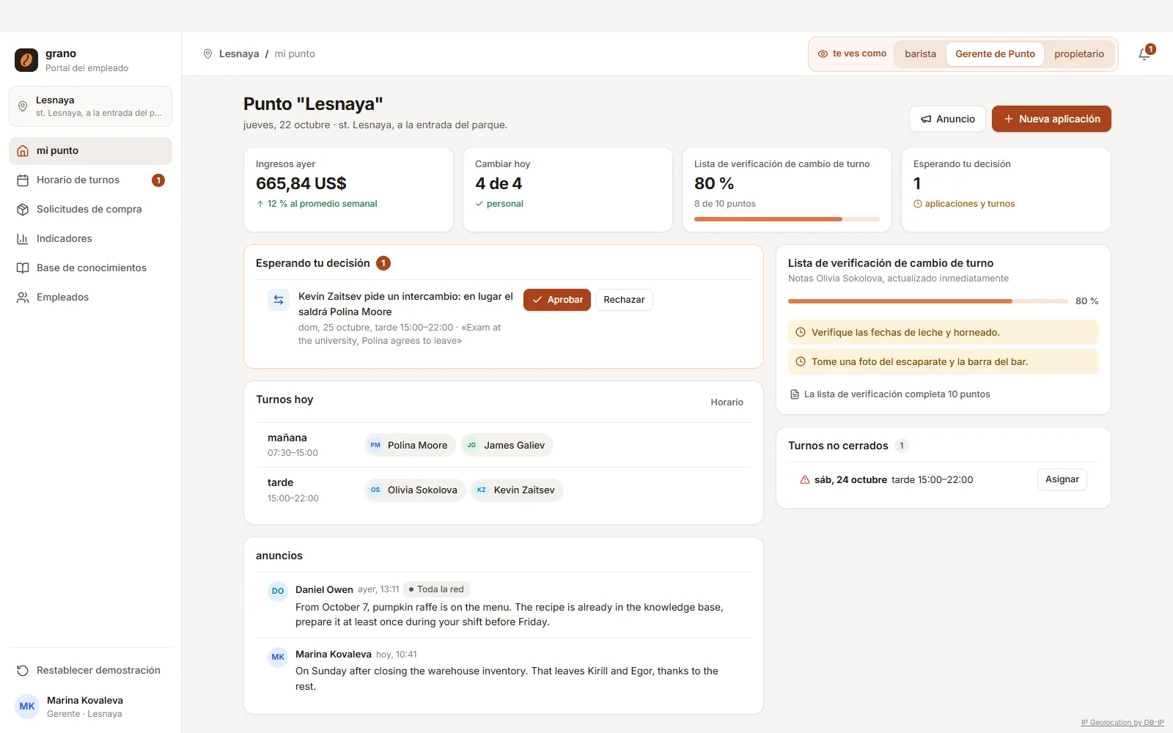Screen dimensions: 1173x733
Task: Click the document icon by the full checklist link
Action: pos(794,394)
